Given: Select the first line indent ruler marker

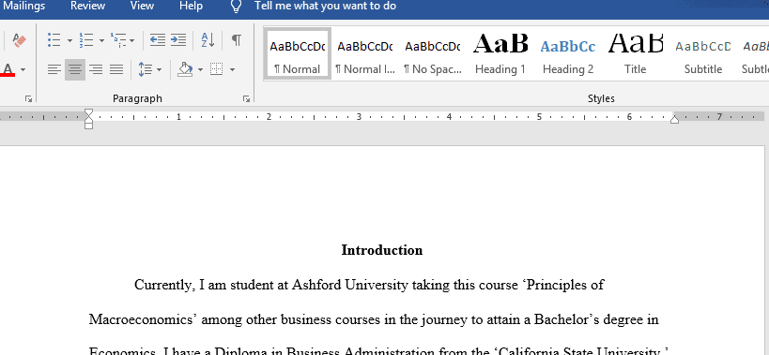Looking at the screenshot, I should coord(88,113).
